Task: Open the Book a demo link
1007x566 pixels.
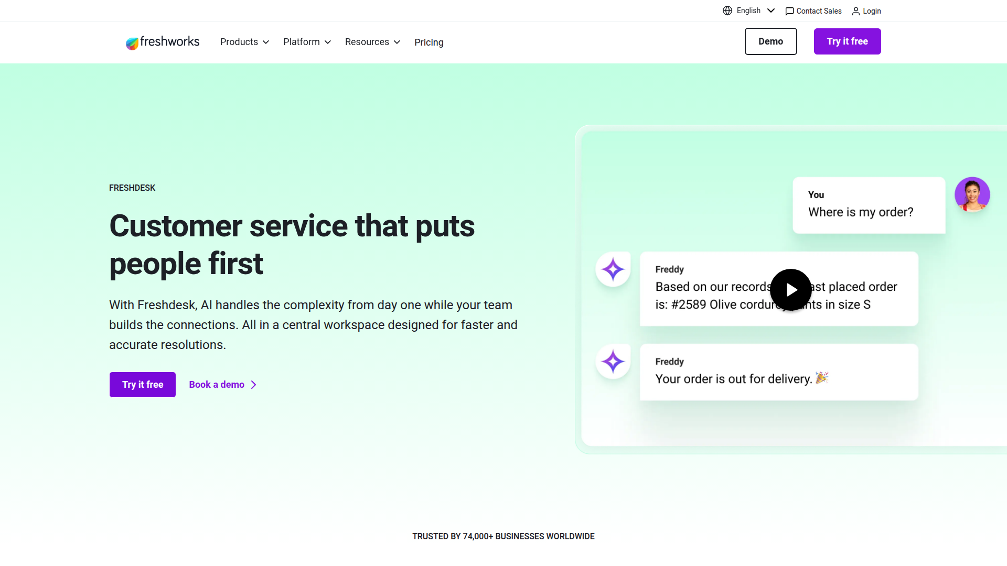Action: [216, 384]
